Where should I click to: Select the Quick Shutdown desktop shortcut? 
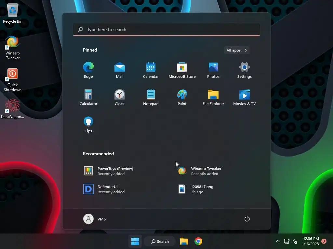(x=13, y=80)
